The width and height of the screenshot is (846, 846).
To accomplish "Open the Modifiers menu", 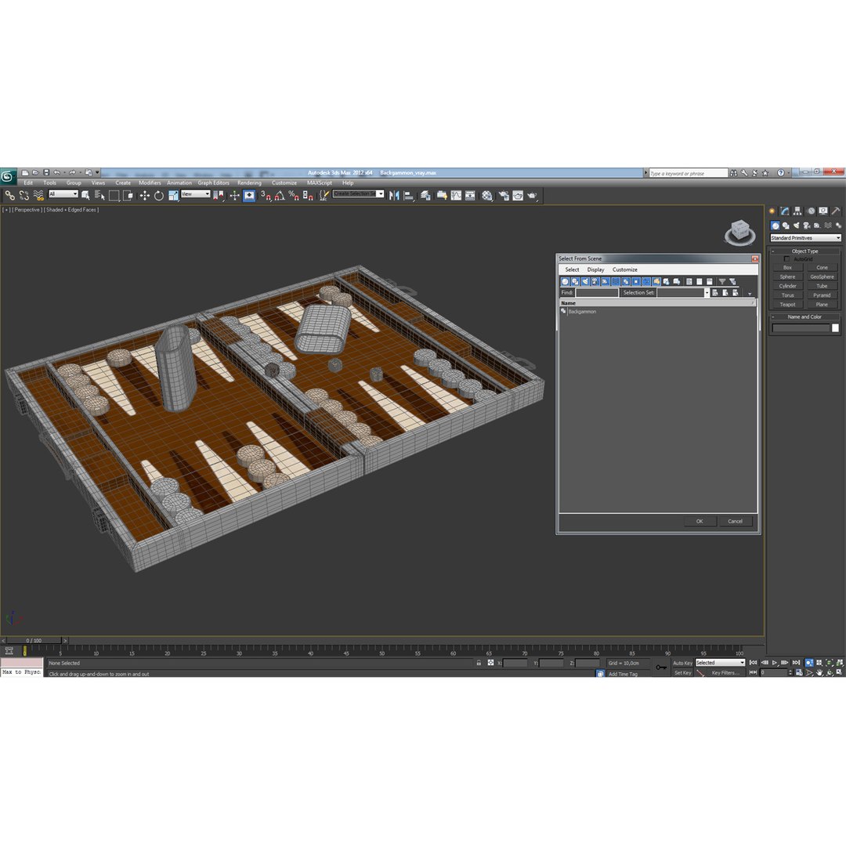I will click(x=150, y=183).
